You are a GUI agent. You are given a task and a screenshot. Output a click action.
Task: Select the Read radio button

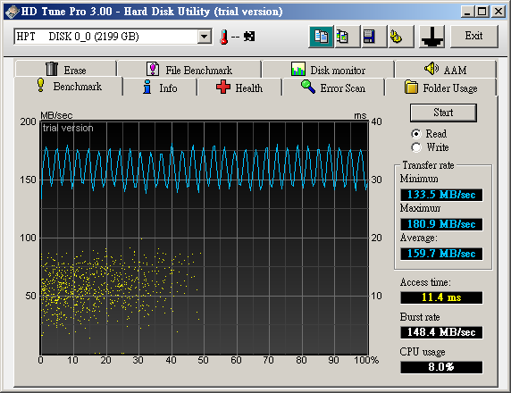tap(416, 134)
